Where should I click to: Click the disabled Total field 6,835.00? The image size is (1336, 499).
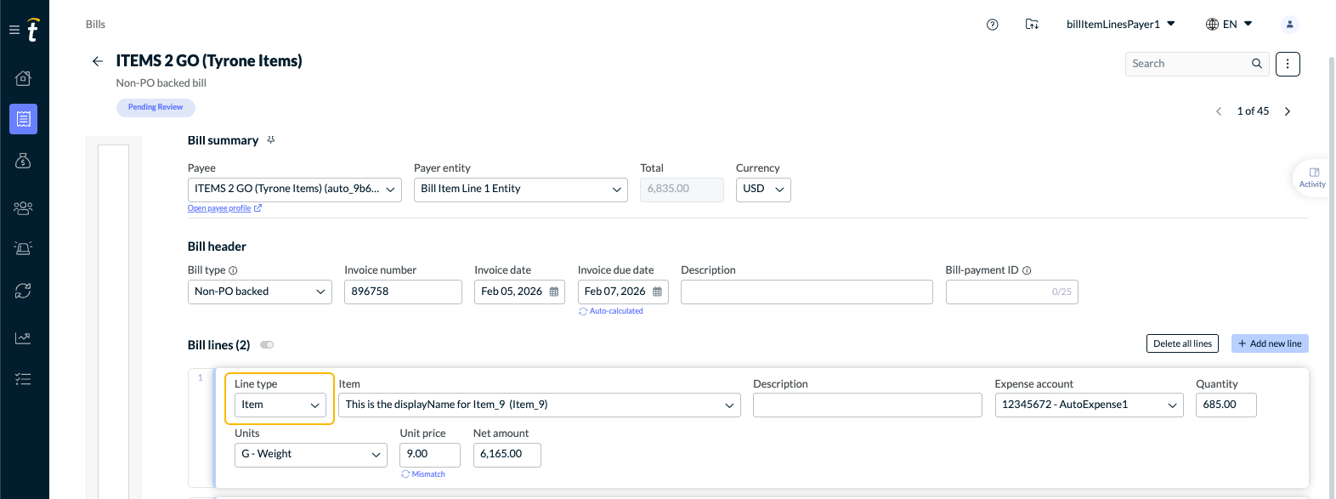click(682, 190)
